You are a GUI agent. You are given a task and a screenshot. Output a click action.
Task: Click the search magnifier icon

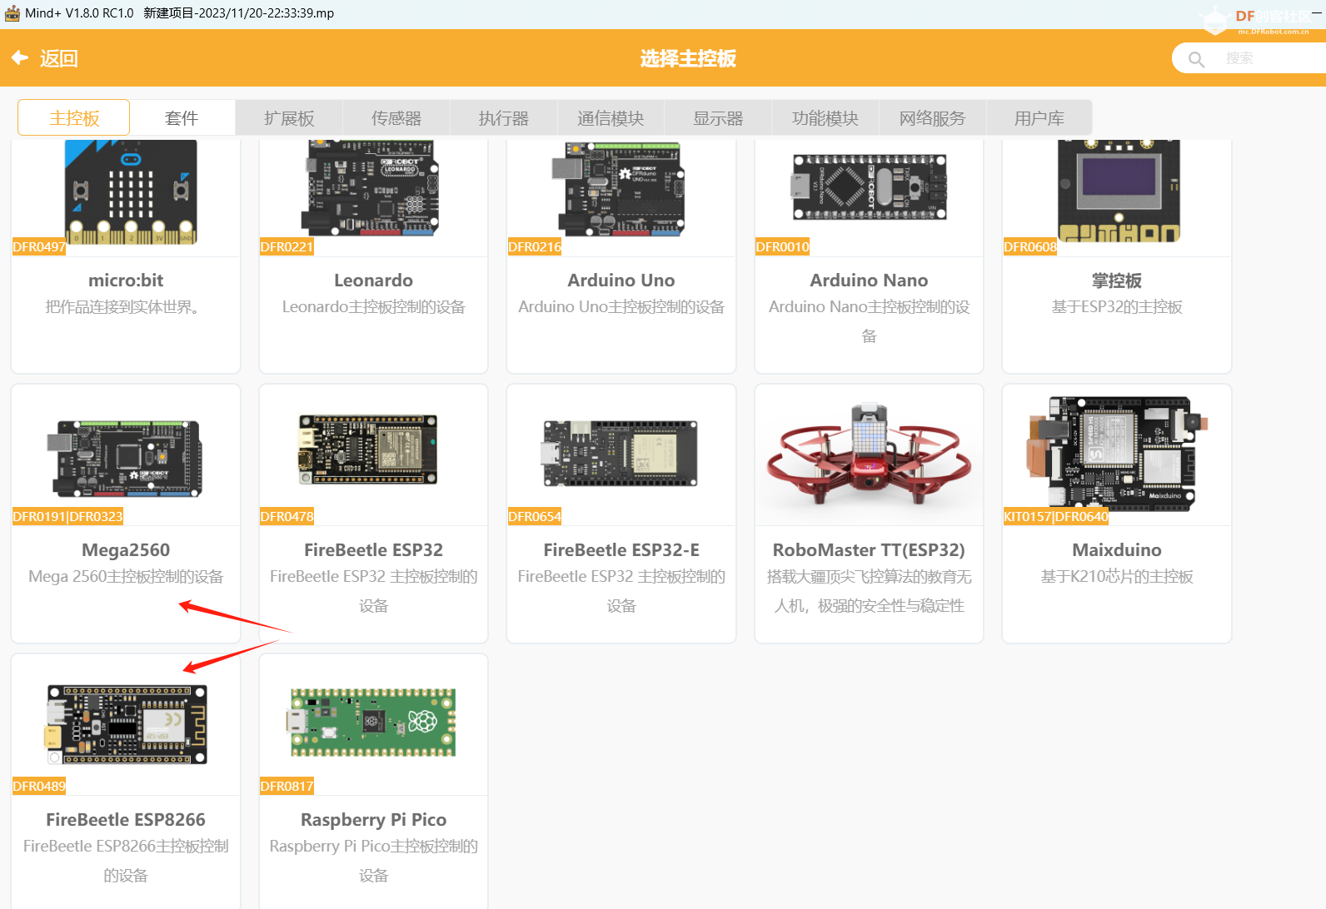click(1197, 59)
